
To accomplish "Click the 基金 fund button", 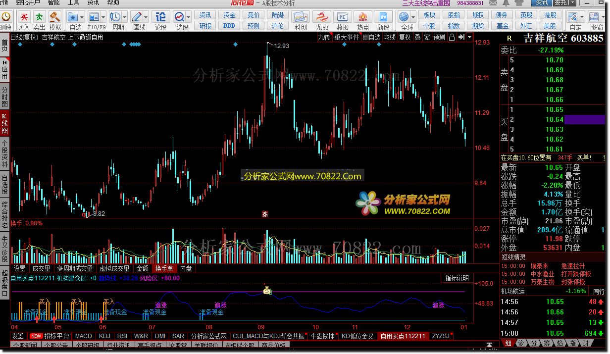I will pos(503,26).
